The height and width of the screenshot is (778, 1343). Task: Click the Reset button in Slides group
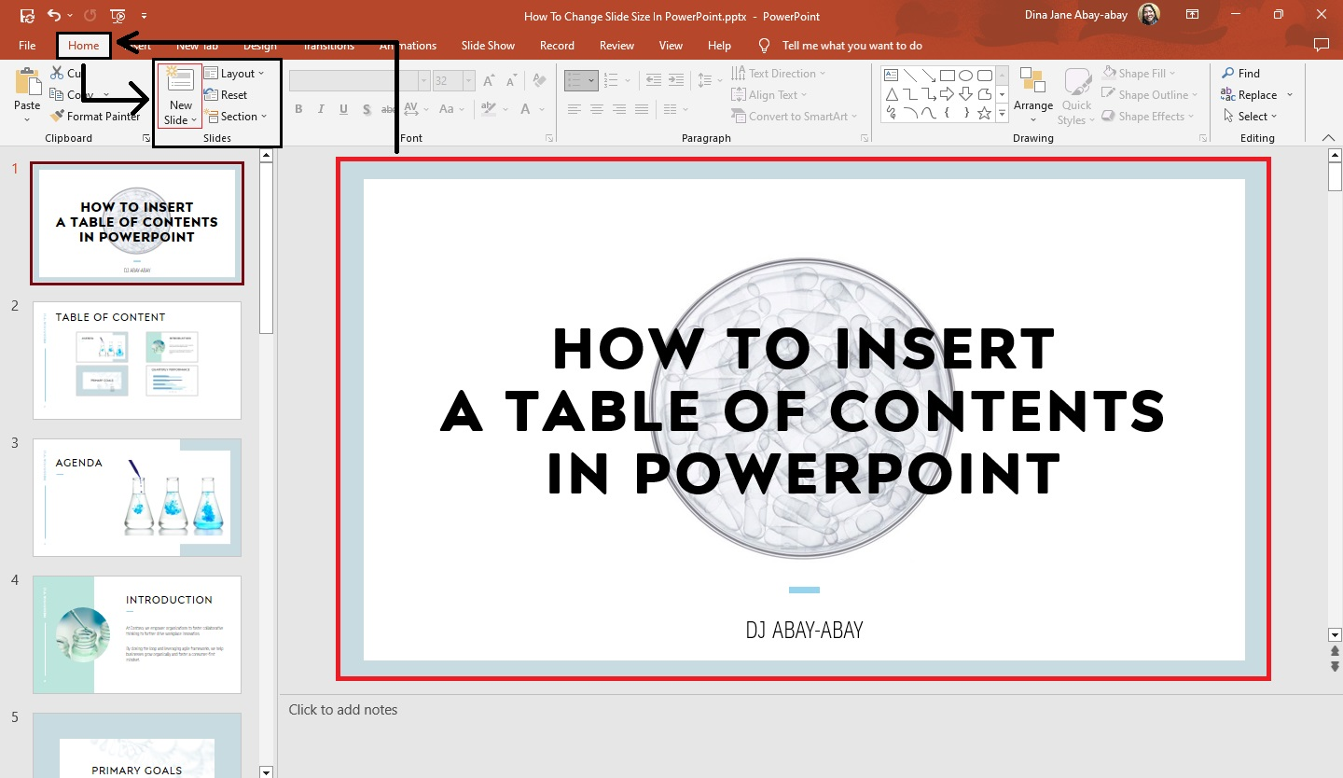coord(227,94)
